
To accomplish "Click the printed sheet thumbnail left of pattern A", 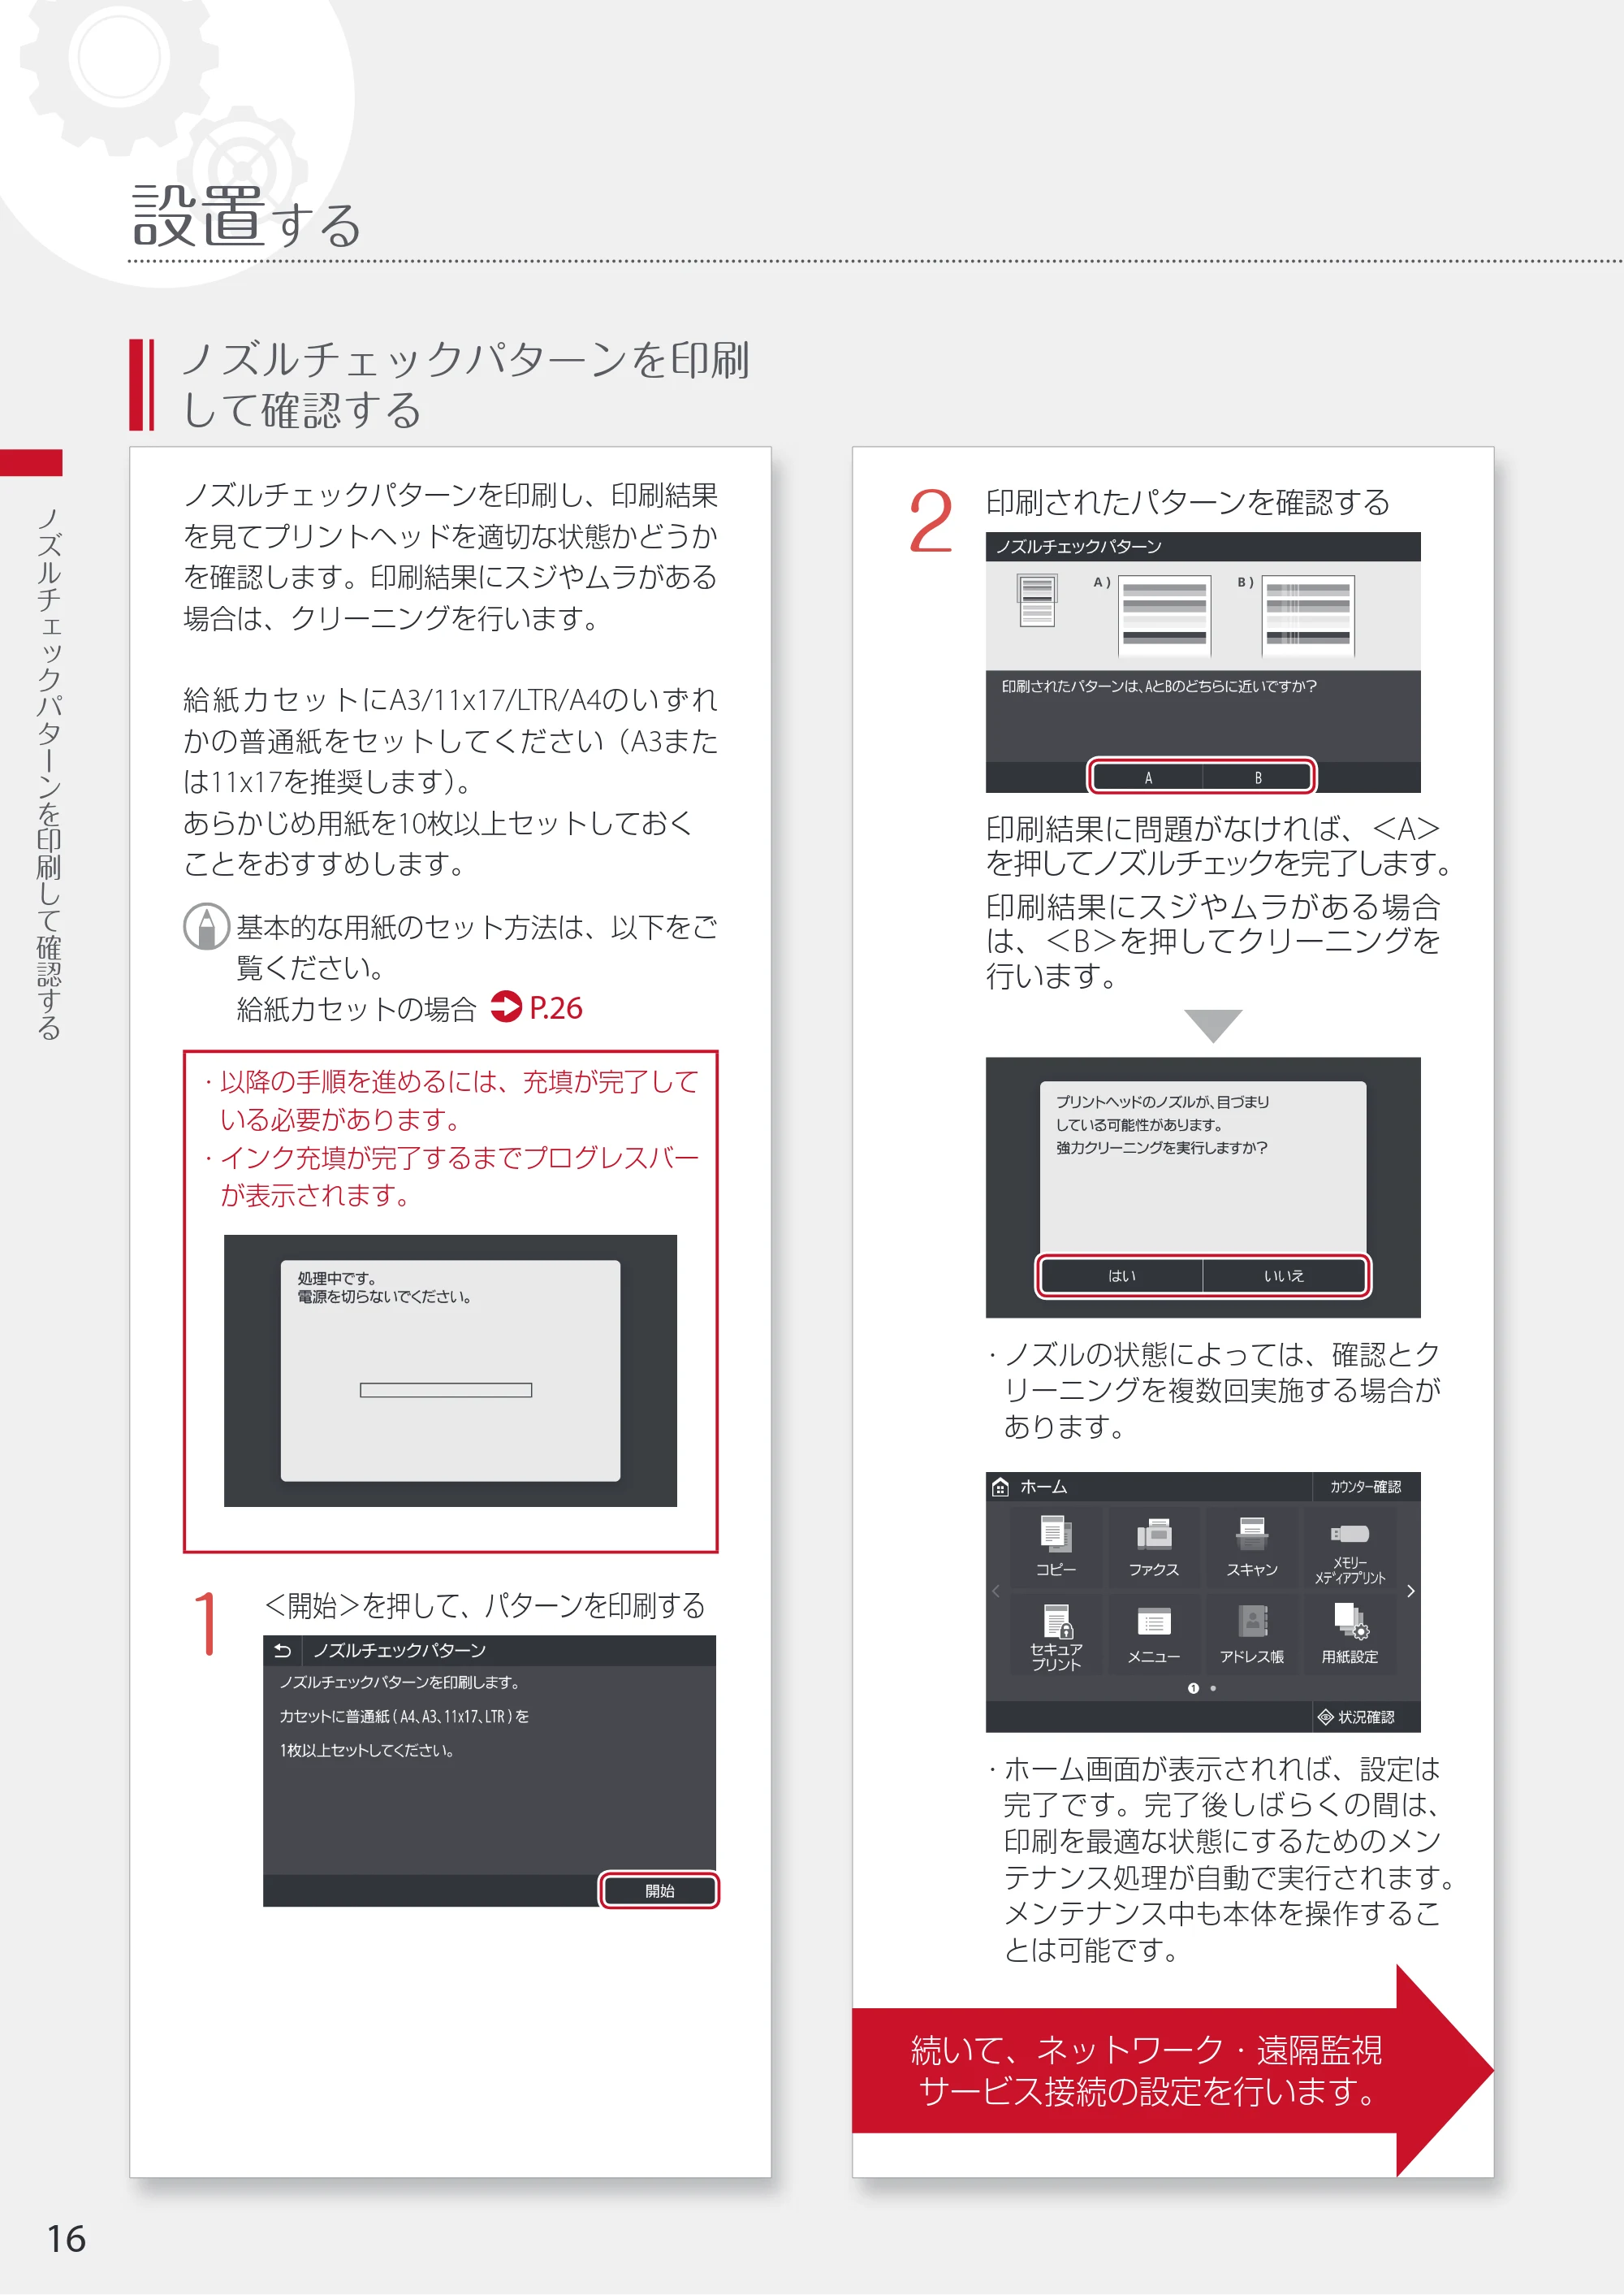I will [x=1037, y=601].
